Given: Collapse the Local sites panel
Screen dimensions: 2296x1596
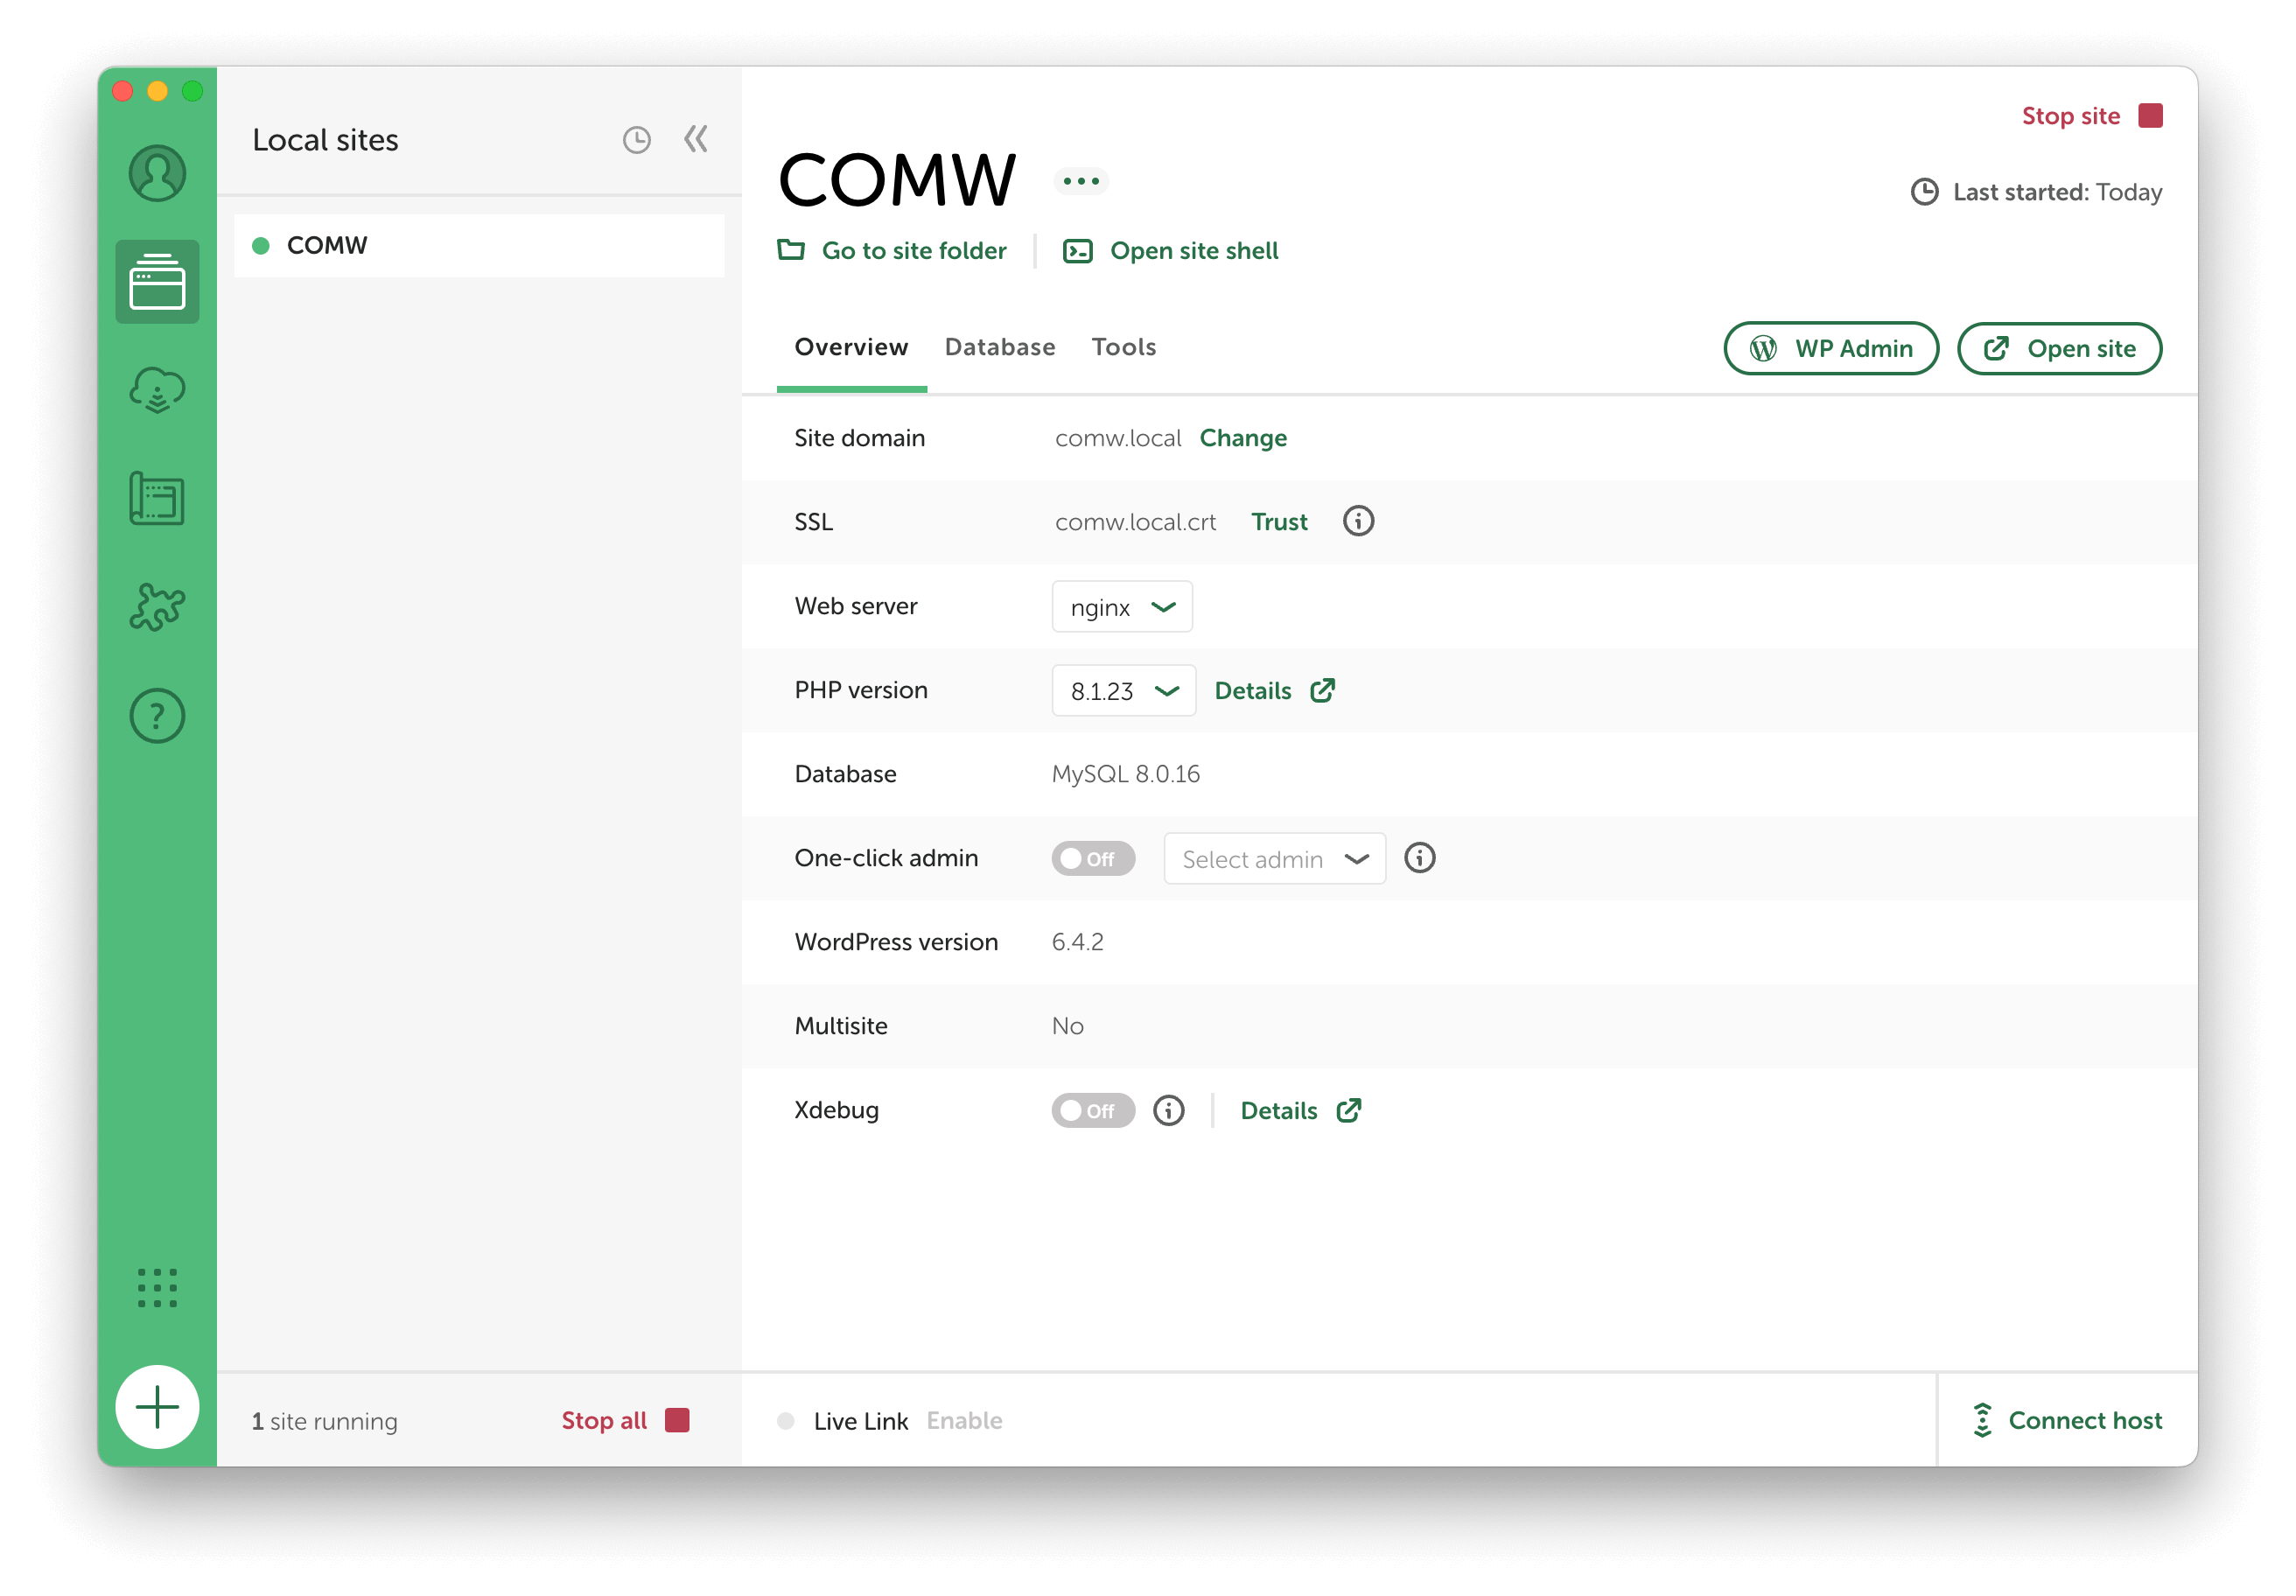Looking at the screenshot, I should (696, 140).
